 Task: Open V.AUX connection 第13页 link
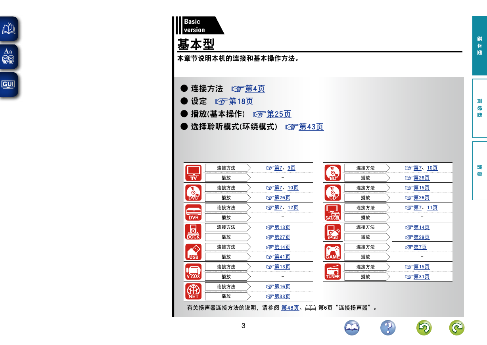tap(282, 267)
